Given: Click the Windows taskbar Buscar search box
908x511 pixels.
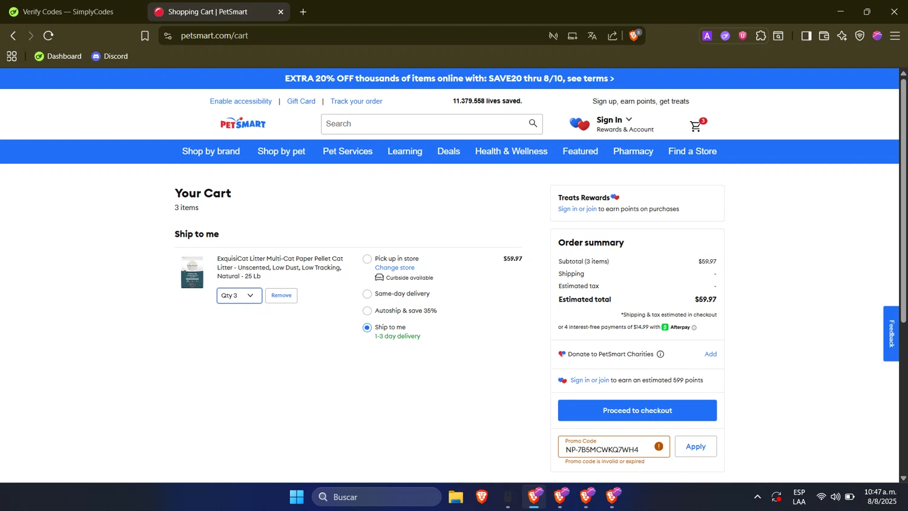Looking at the screenshot, I should [x=377, y=497].
